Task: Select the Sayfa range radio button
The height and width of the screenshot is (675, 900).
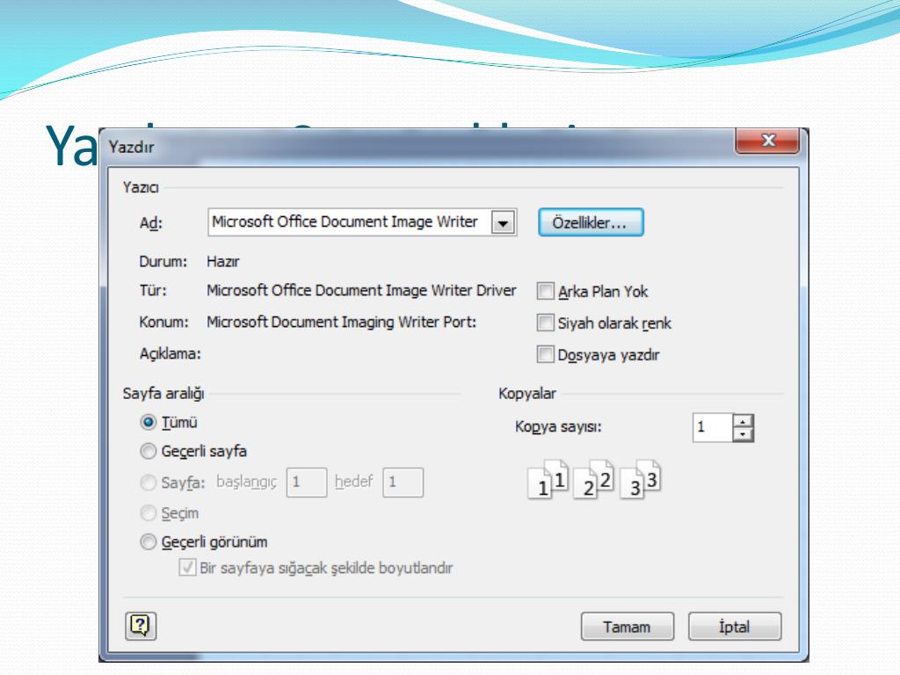Action: pyautogui.click(x=148, y=483)
